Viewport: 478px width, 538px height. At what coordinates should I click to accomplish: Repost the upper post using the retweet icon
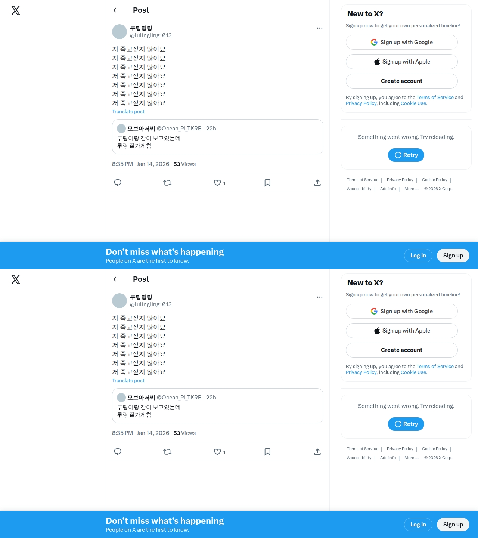pyautogui.click(x=167, y=183)
